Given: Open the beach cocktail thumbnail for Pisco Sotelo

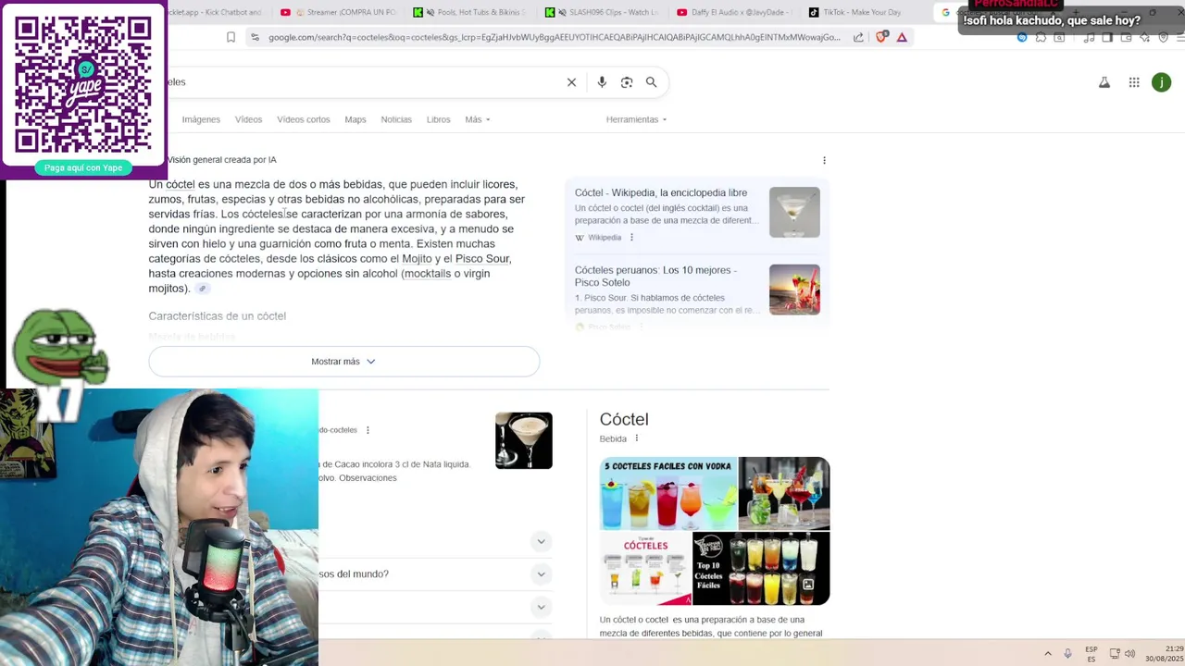Looking at the screenshot, I should [794, 290].
